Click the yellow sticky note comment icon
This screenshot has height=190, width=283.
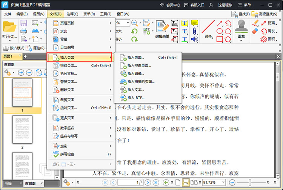195,23
